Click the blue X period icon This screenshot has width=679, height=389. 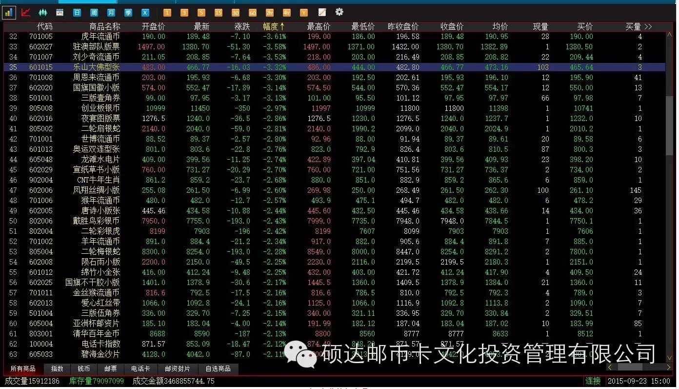pos(145,12)
